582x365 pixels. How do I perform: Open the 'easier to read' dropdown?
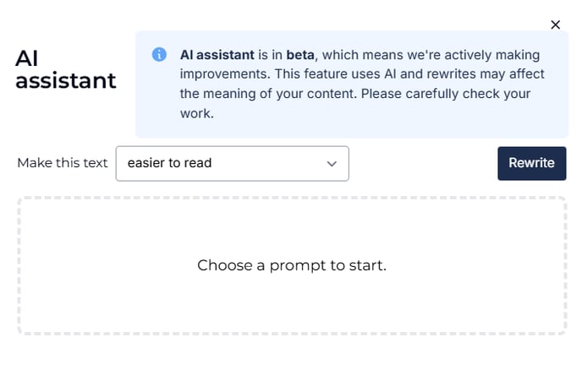(233, 163)
